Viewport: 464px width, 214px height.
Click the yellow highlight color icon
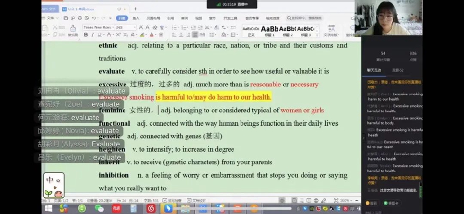coord(142,35)
